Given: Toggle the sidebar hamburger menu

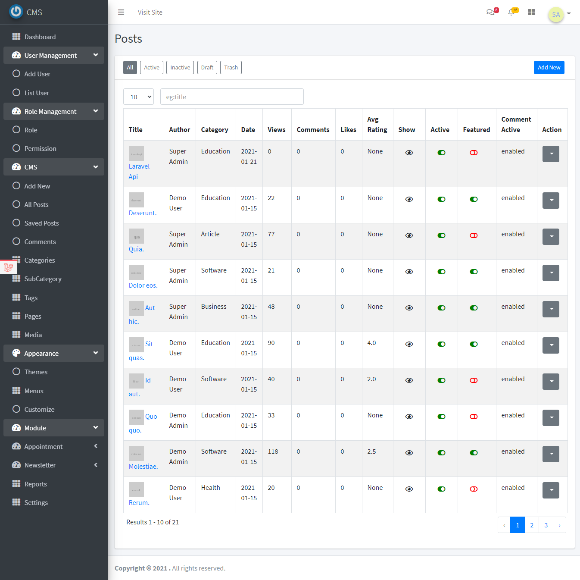Looking at the screenshot, I should 121,12.
